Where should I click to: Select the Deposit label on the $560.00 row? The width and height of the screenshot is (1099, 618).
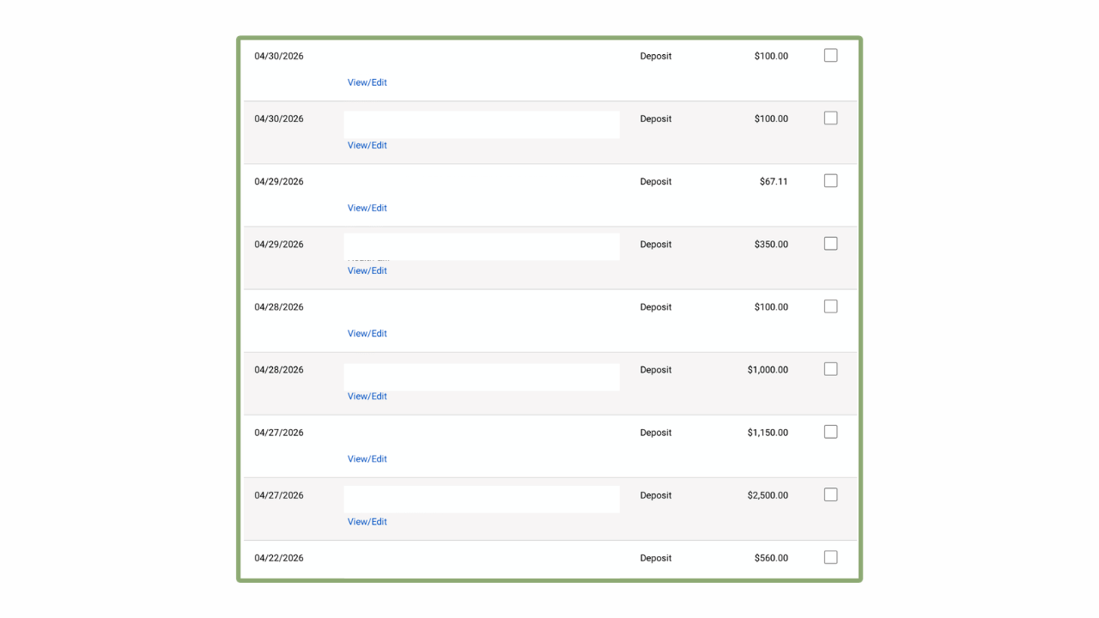click(656, 557)
